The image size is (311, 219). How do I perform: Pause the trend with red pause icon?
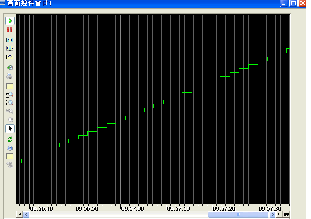(10, 29)
